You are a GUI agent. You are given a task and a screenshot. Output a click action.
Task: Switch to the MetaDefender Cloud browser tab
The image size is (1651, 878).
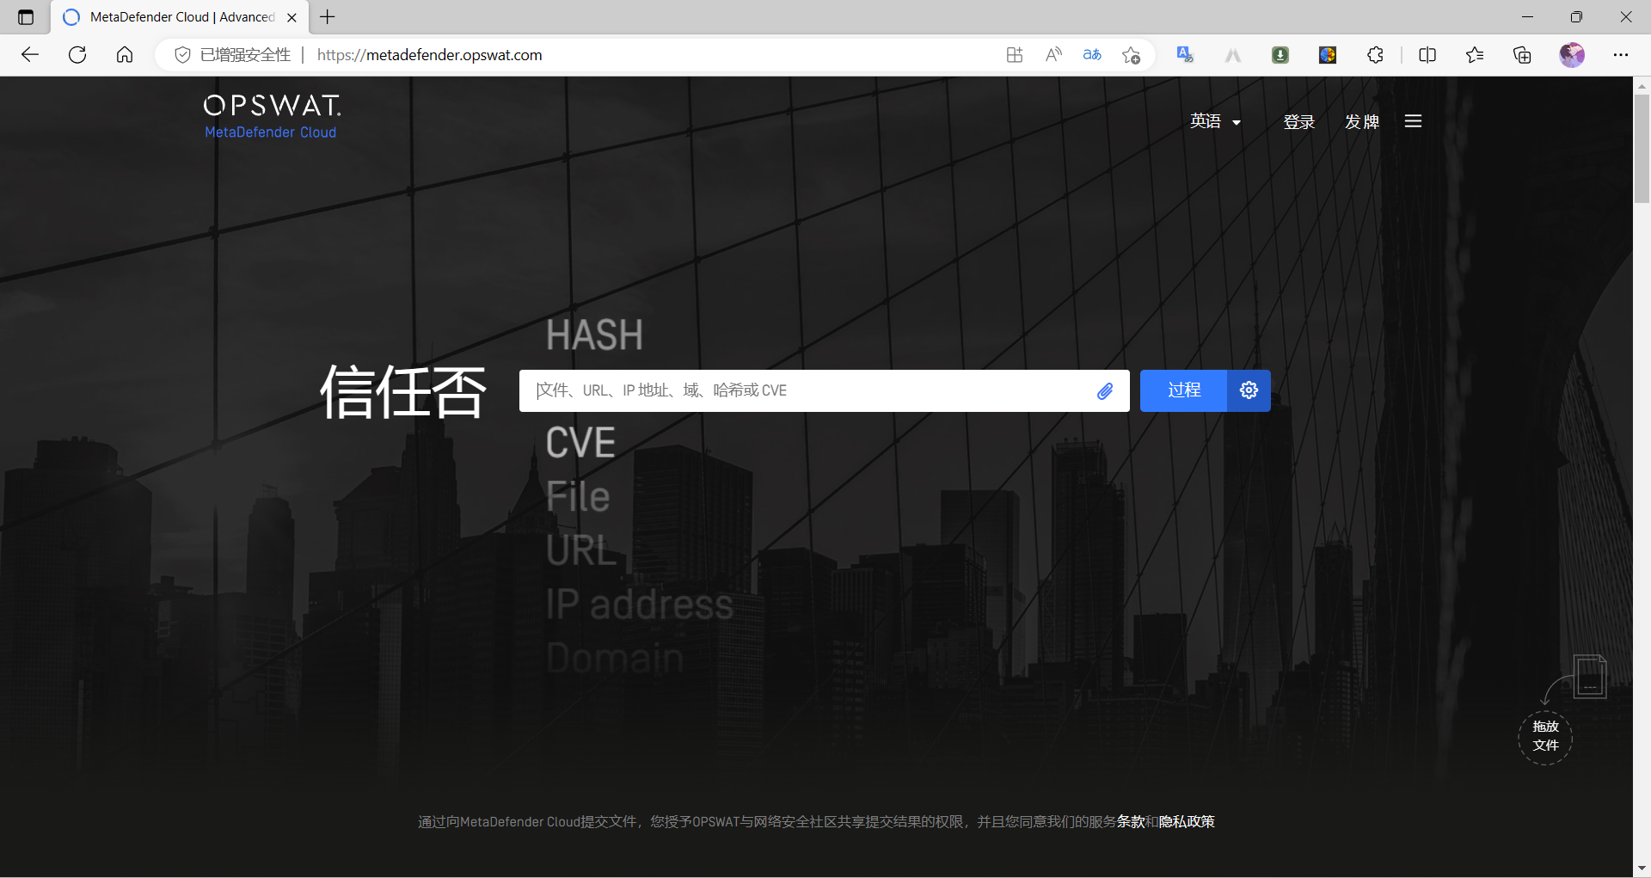[172, 16]
